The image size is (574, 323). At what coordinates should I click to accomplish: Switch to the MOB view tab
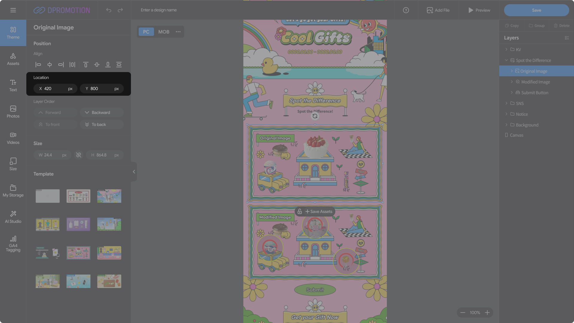(x=164, y=32)
